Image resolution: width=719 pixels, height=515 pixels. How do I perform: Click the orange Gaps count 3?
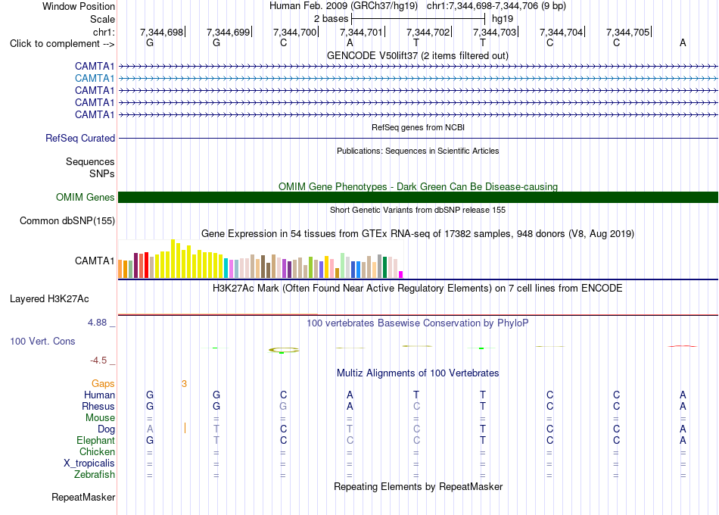pos(184,384)
